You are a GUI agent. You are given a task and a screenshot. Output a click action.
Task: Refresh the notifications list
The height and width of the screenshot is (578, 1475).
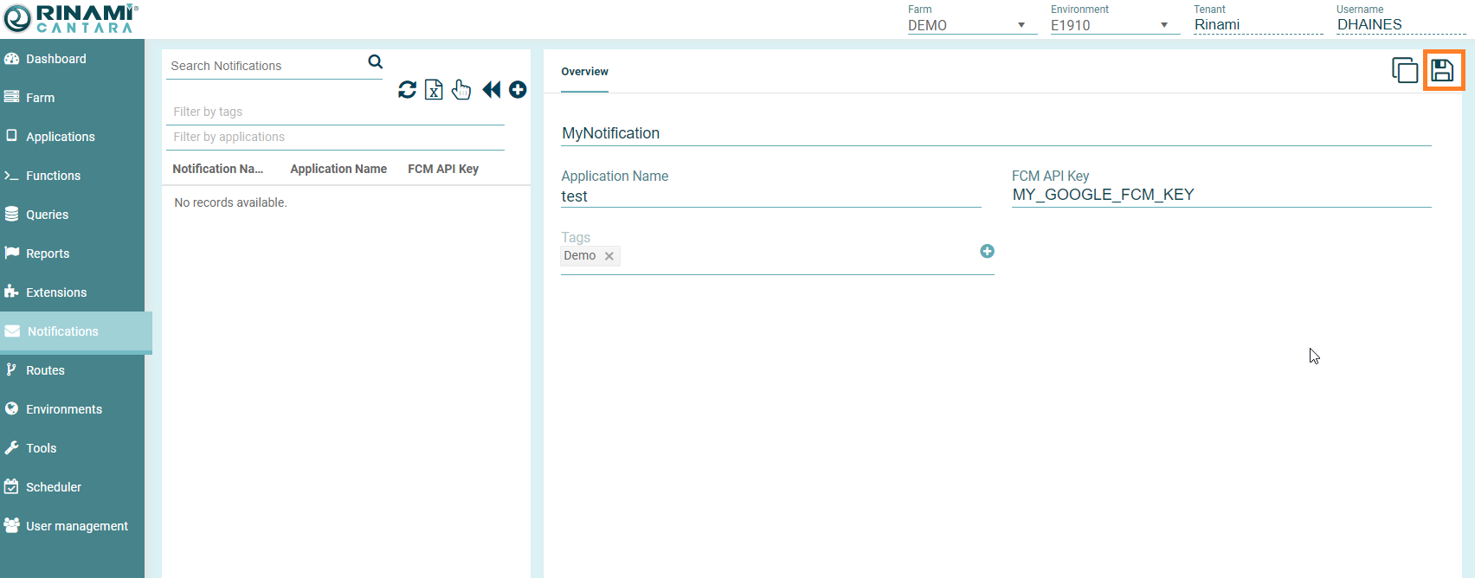point(407,89)
